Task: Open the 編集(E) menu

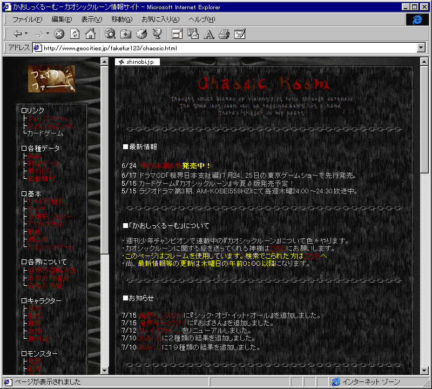Action: (62, 19)
